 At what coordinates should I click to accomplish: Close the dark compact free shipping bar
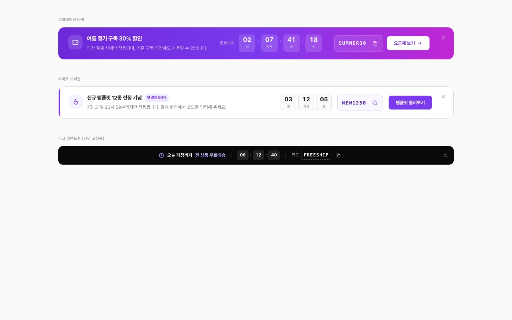click(x=445, y=155)
